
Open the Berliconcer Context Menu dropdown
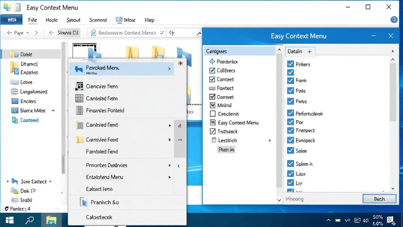162,33
